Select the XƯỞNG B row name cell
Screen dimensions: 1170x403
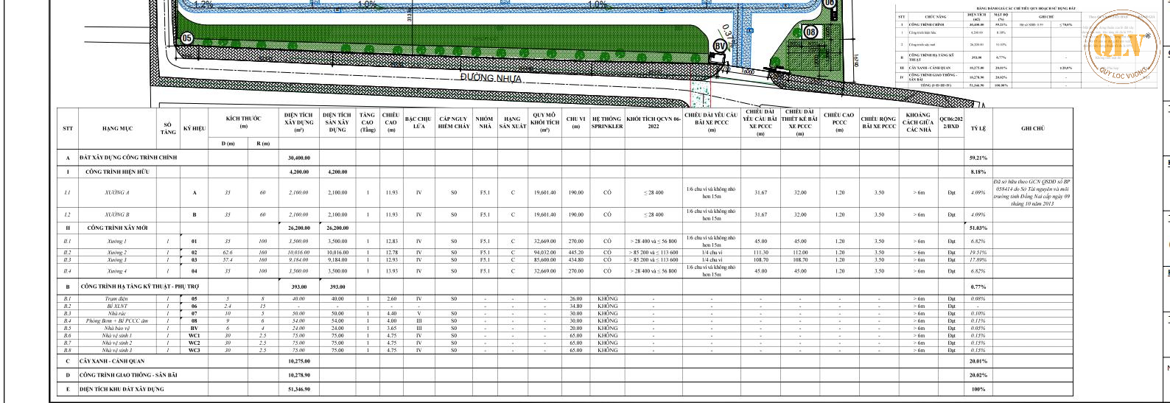coord(117,215)
